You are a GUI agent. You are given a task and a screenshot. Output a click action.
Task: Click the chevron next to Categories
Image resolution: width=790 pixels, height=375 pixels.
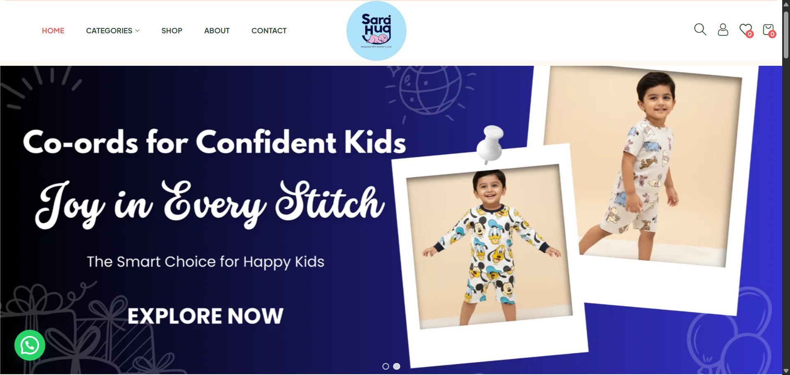137,31
